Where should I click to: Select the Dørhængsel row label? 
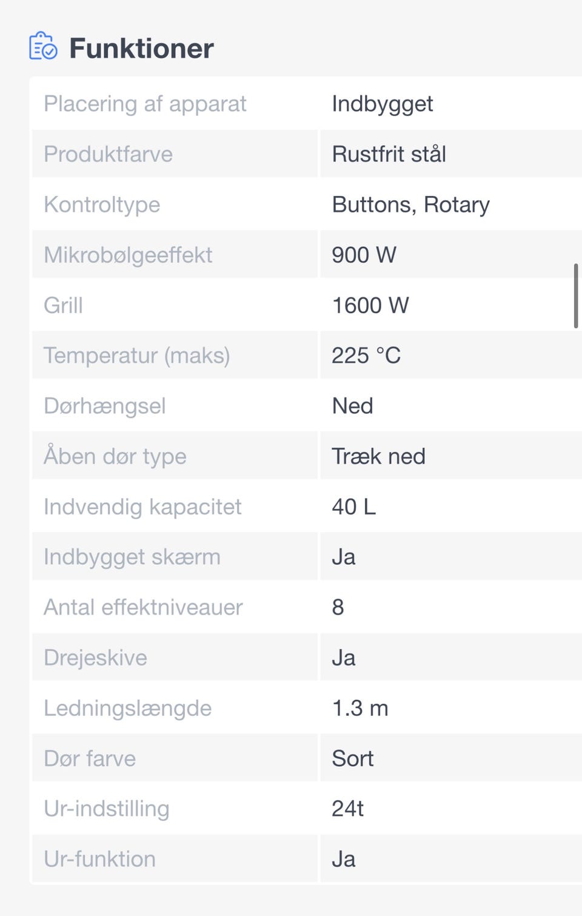coord(104,406)
